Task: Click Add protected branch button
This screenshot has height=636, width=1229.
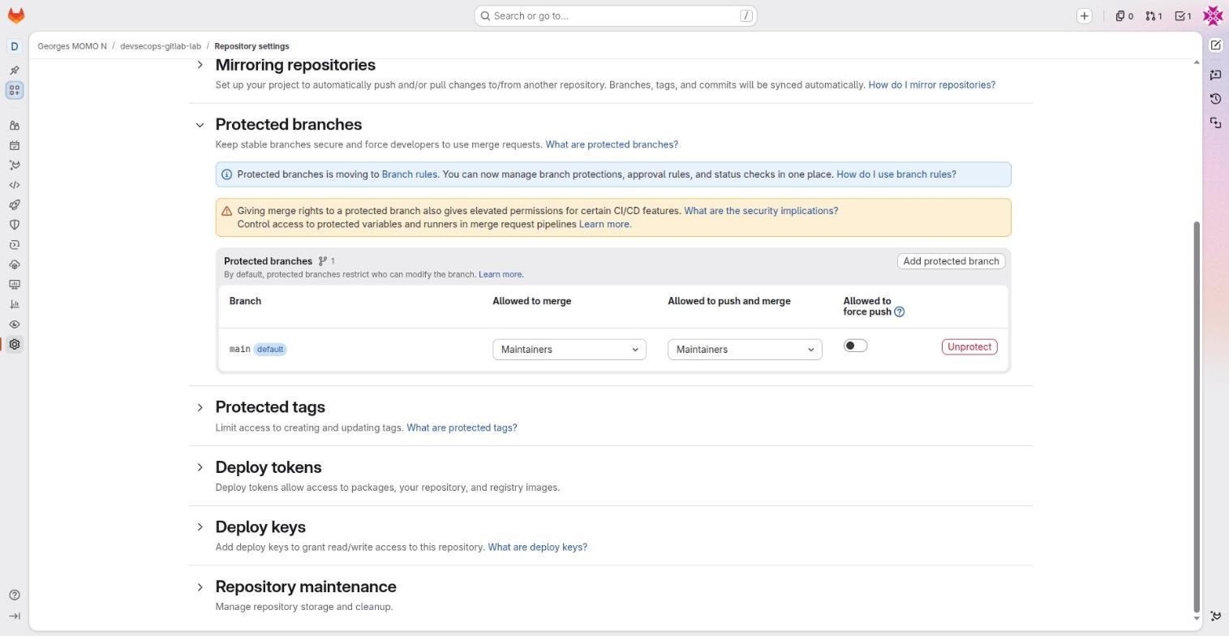Action: pos(951,261)
